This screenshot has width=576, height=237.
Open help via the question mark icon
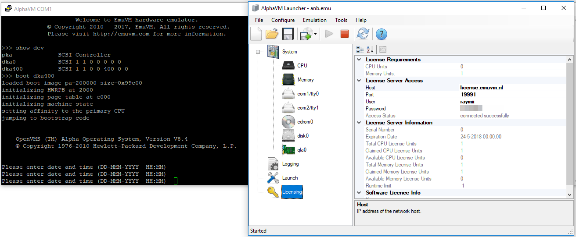(x=382, y=34)
